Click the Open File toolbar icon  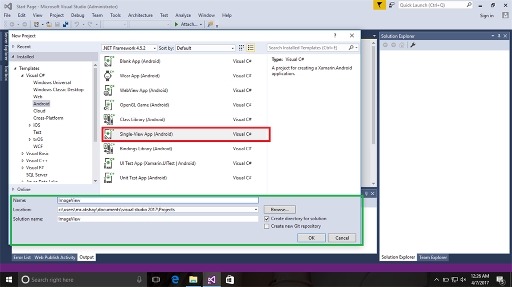click(x=49, y=24)
